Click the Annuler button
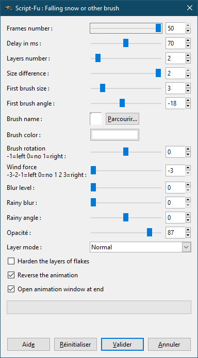Screen dimensions: 198x358 (x=169, y=345)
